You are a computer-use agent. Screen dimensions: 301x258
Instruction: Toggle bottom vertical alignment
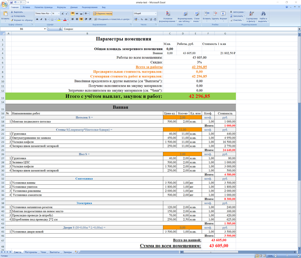[x=81, y=14]
